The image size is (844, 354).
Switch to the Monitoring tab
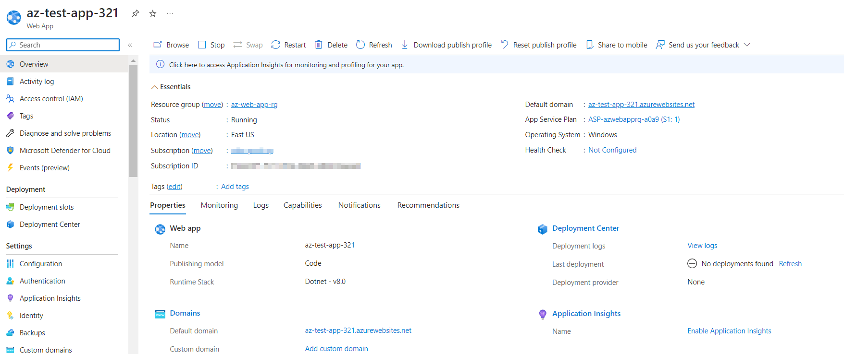click(x=219, y=205)
